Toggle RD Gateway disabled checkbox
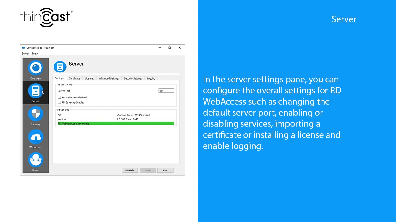 (59, 102)
